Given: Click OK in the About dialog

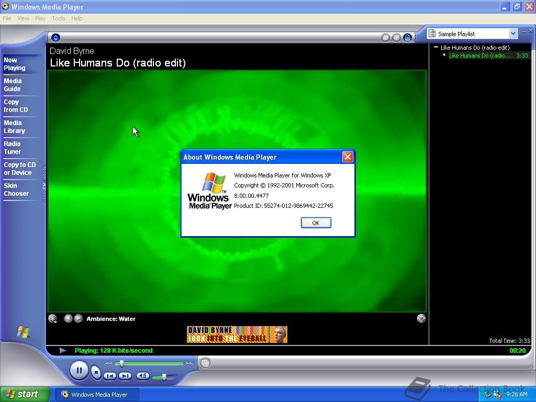Looking at the screenshot, I should (x=316, y=222).
